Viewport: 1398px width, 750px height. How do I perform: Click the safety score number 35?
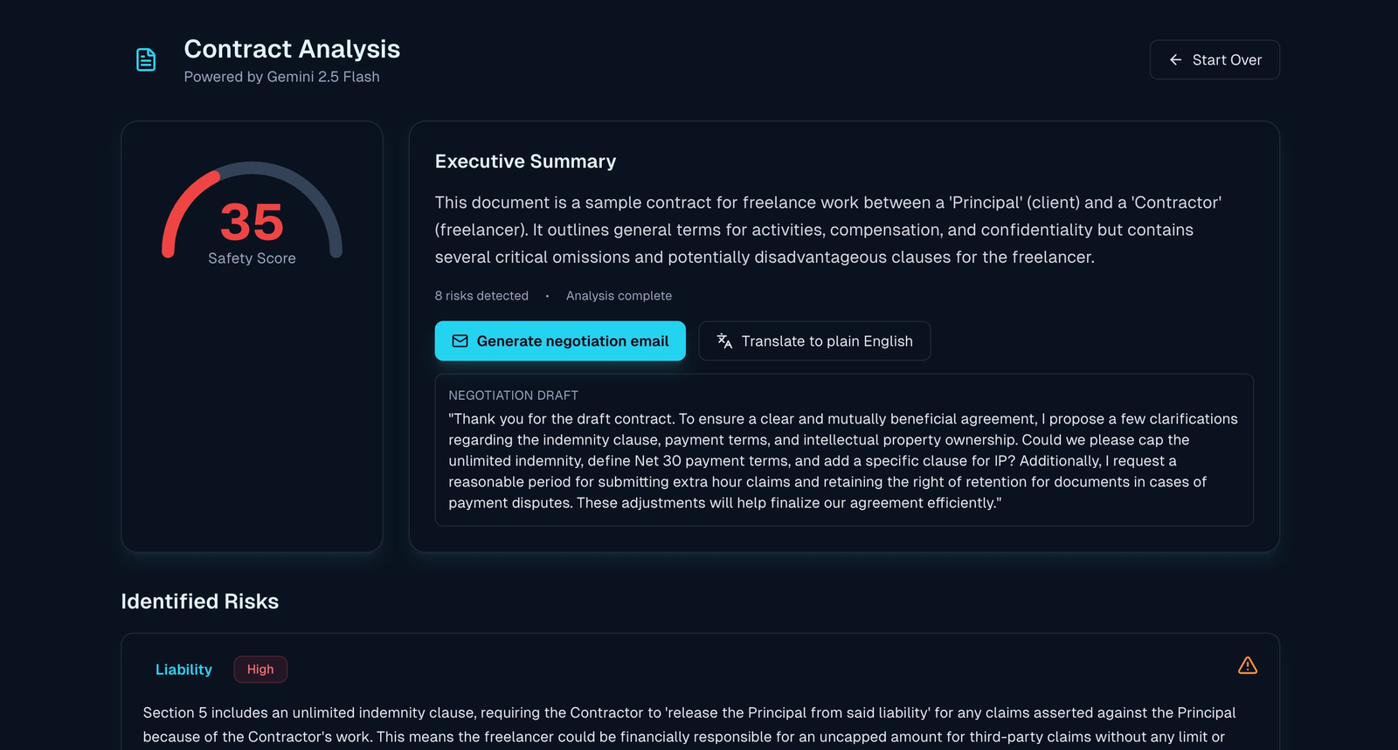coord(252,222)
